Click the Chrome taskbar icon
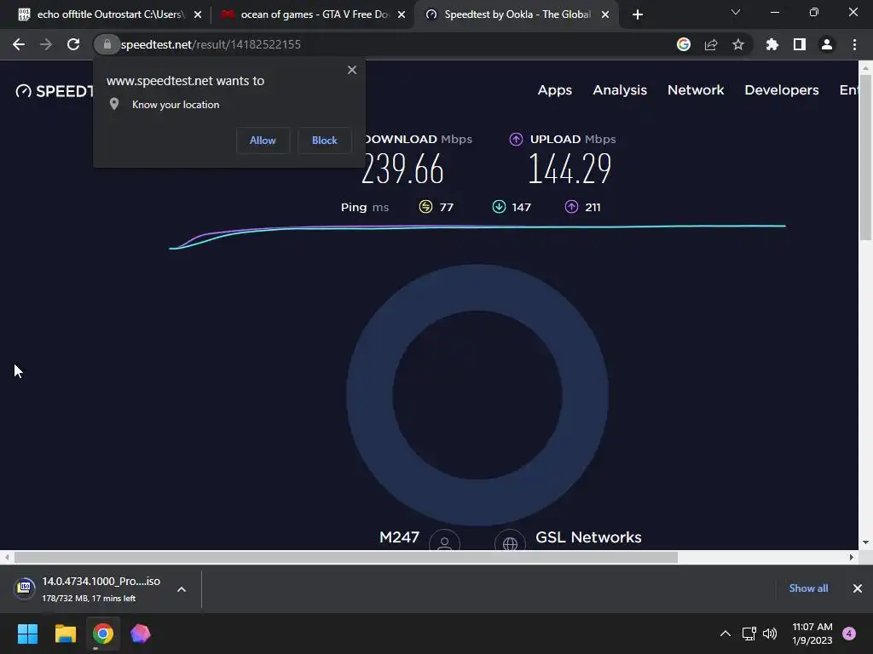Image resolution: width=873 pixels, height=654 pixels. pos(103,634)
